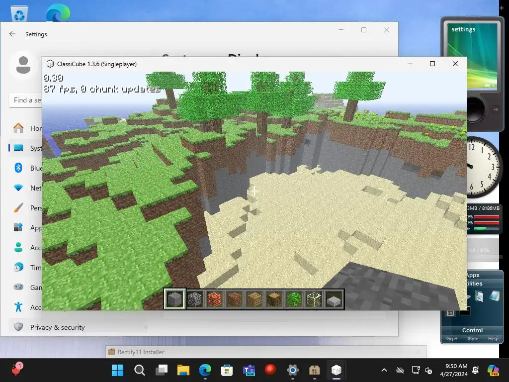The width and height of the screenshot is (509, 382).
Task: Click the Find a setting search box
Action: (26, 100)
